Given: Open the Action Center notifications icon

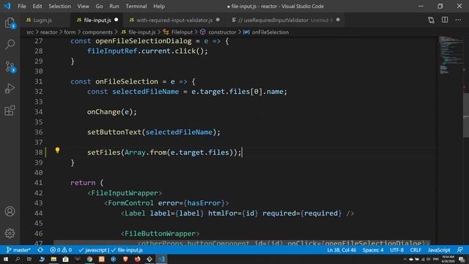Looking at the screenshot, I should 462,259.
